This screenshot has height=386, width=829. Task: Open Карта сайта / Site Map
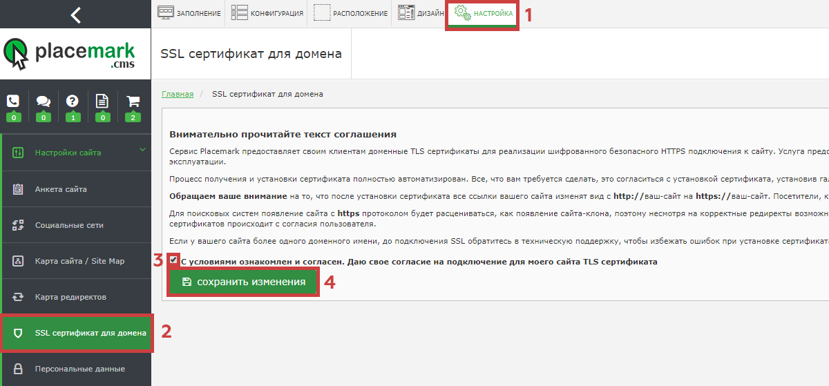[x=75, y=261]
